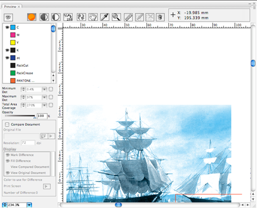The height and width of the screenshot is (208, 257).
Task: Open the zoom percentage dropdown
Action: pos(29,205)
